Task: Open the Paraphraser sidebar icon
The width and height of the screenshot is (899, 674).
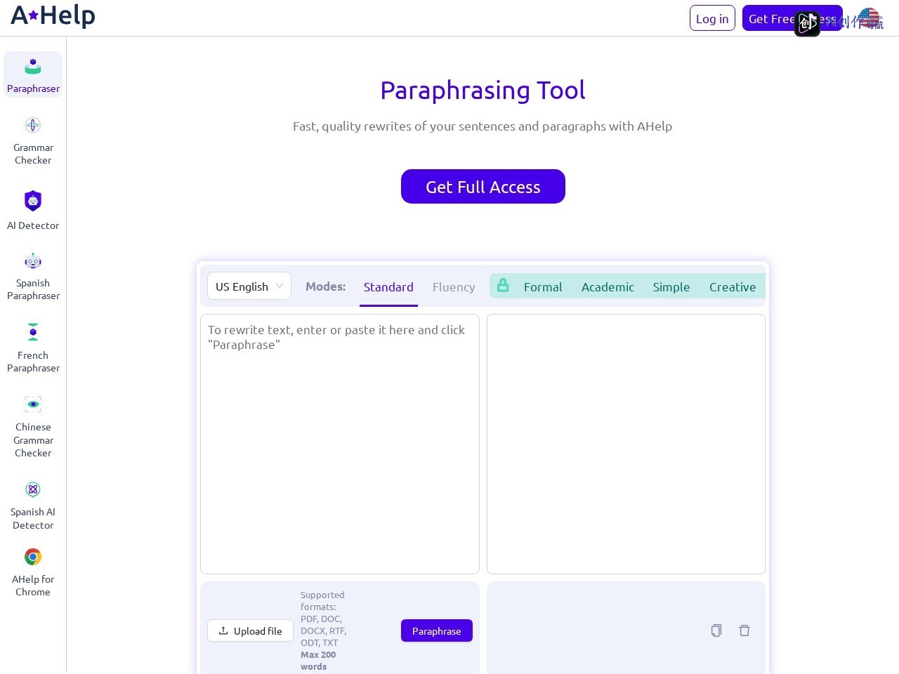Action: click(33, 67)
